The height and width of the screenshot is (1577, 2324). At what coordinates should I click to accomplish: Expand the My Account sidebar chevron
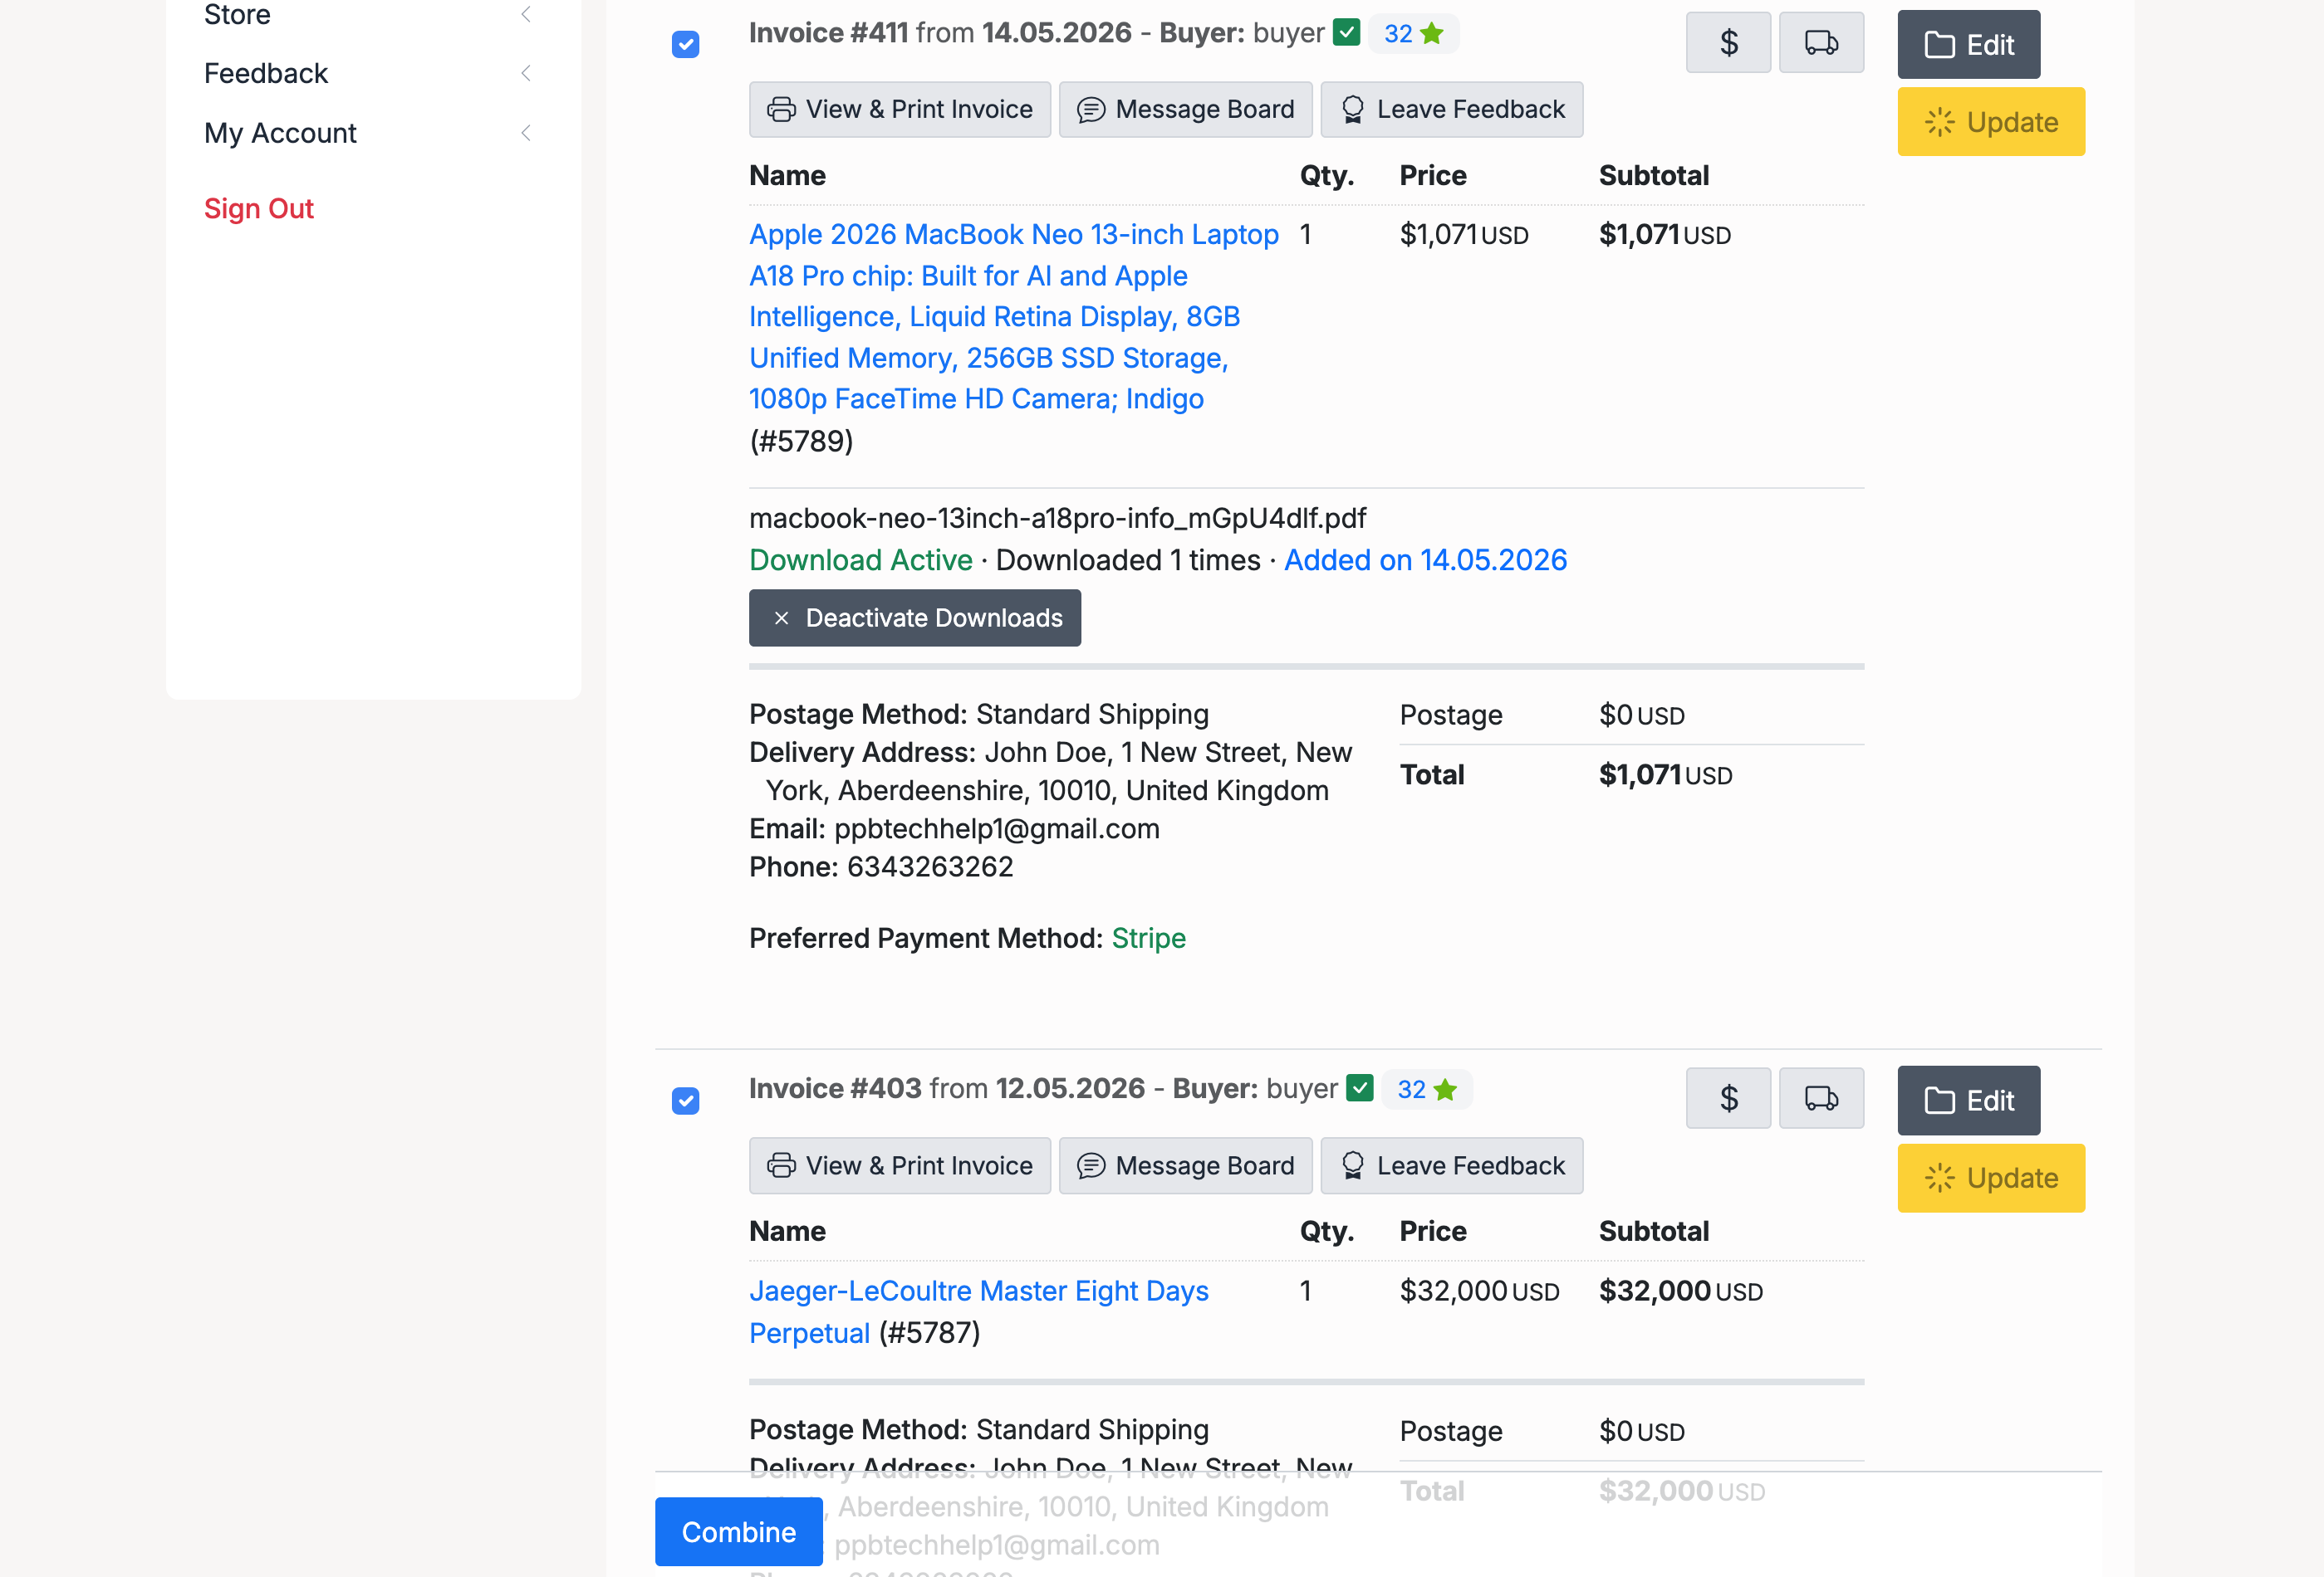[525, 133]
